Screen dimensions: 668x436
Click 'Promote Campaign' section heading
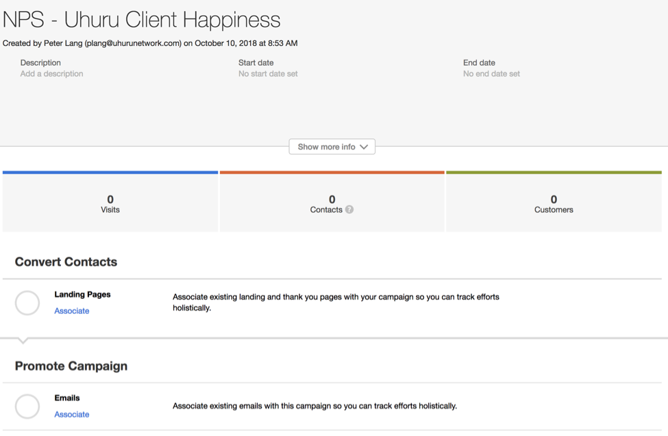click(x=71, y=366)
